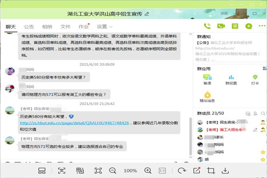Open the class app icon left of 群投票
The height and width of the screenshot is (178, 267).
tap(207, 80)
